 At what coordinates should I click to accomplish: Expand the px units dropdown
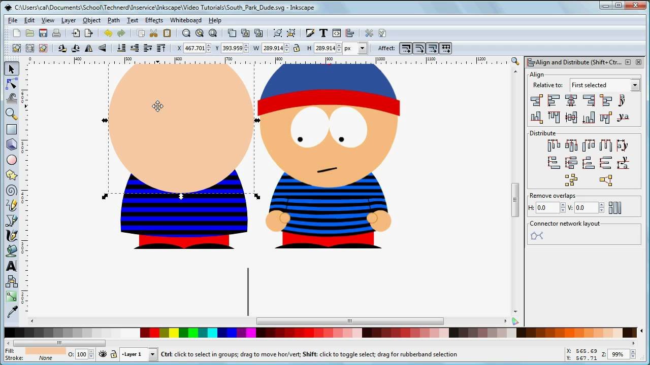coord(362,49)
